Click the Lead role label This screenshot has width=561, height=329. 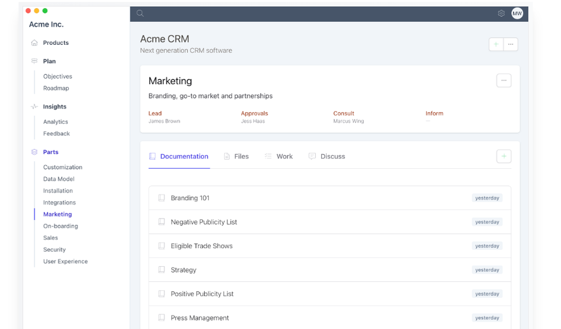(155, 113)
